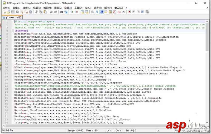Toggle the highlighted Indent Guide button
211x134 pixels.
coord(102,12)
